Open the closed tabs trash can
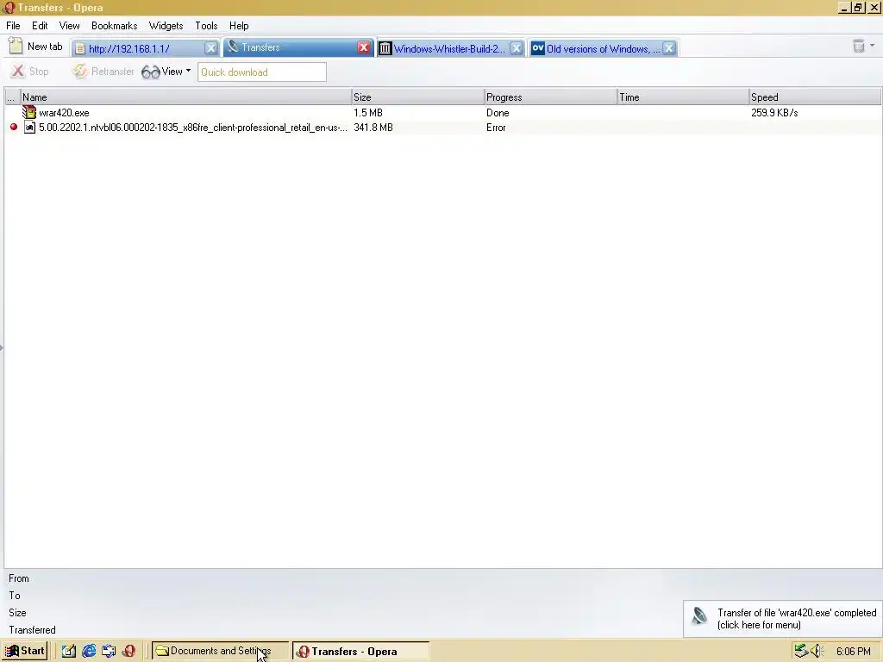Screen dimensions: 883x662 pyautogui.click(x=858, y=47)
